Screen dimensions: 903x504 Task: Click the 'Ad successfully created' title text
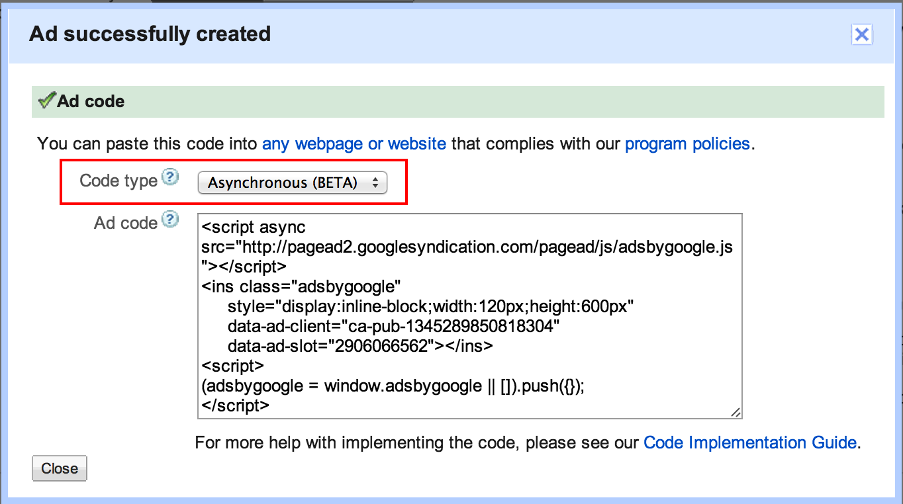point(149,33)
